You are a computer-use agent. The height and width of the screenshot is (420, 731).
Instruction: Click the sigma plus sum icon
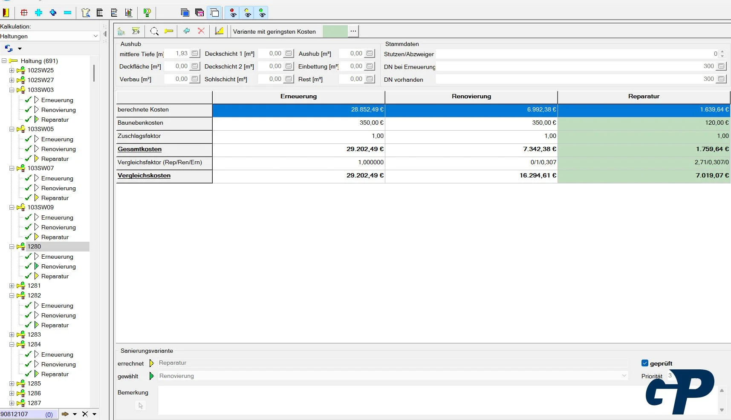coord(136,31)
